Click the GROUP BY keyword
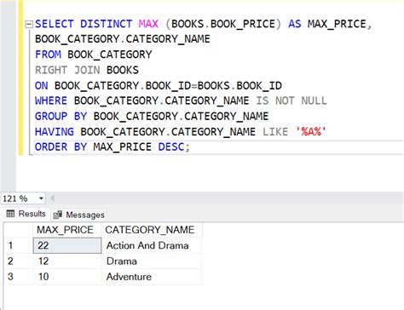The width and height of the screenshot is (404, 310). point(61,117)
